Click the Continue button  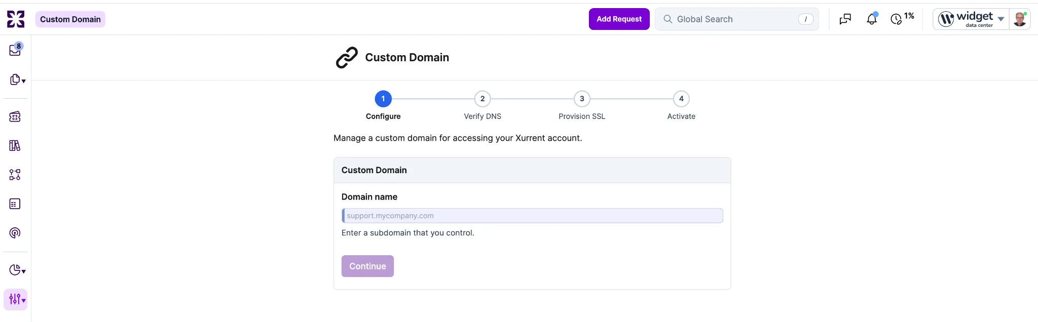[x=367, y=266]
